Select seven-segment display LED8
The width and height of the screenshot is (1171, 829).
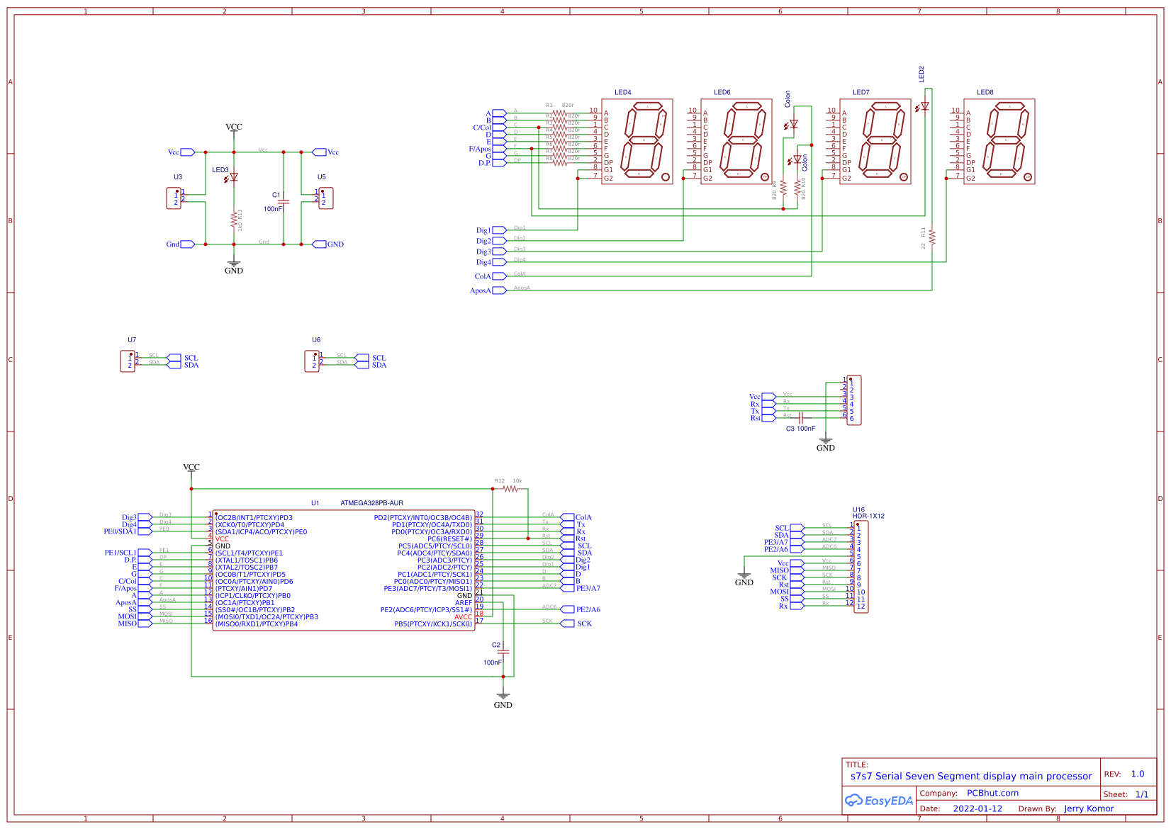(x=999, y=142)
